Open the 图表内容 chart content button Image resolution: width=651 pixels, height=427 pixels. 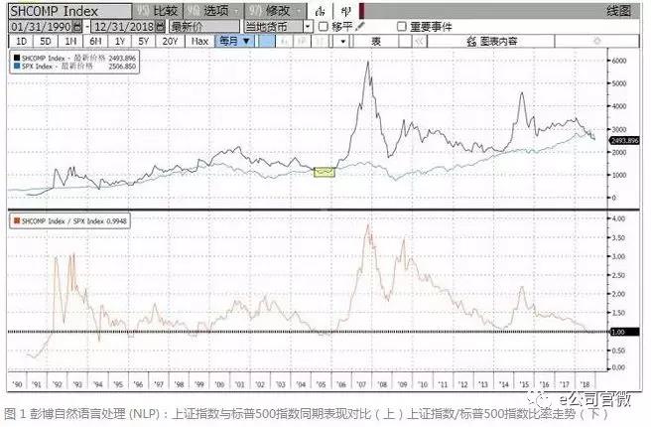492,41
